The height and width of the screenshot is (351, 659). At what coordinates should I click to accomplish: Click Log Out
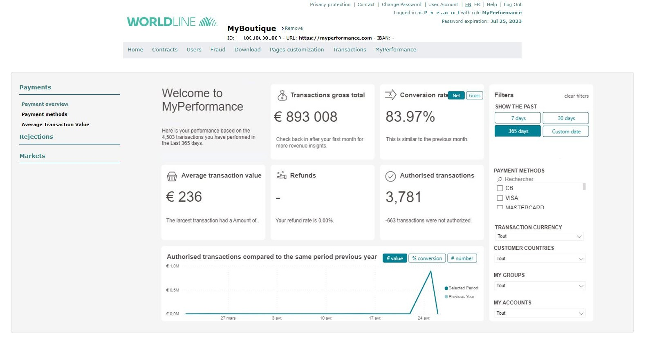pyautogui.click(x=513, y=4)
